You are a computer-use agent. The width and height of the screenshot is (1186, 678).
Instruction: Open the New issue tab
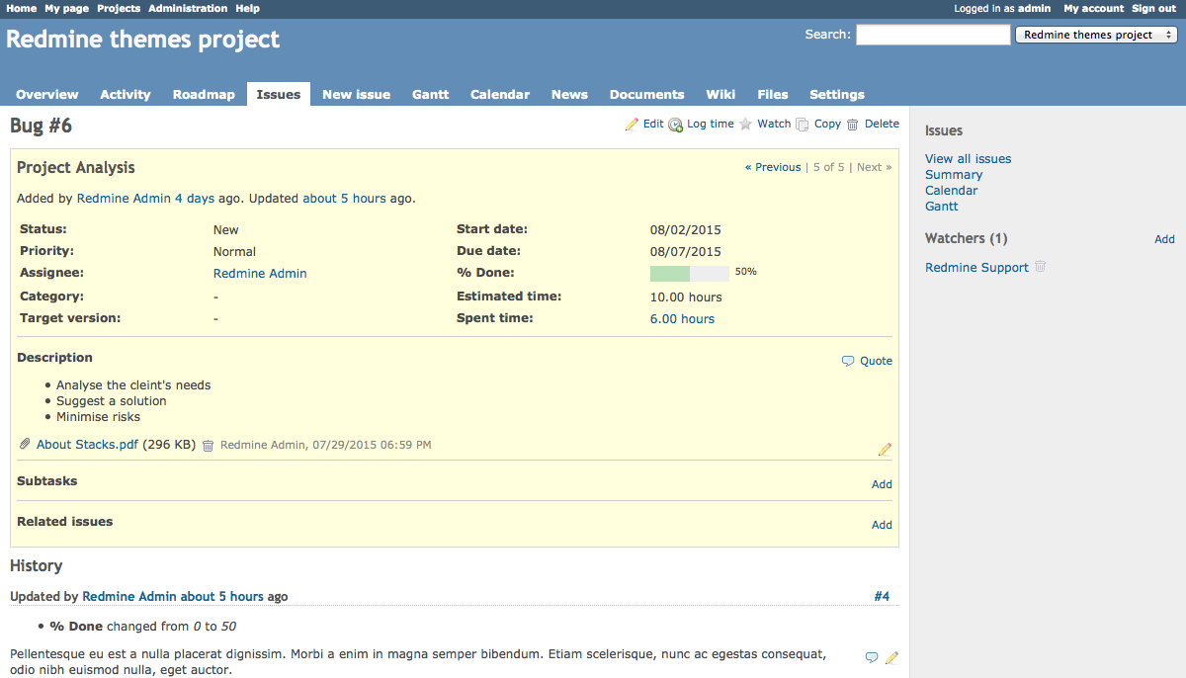coord(357,95)
